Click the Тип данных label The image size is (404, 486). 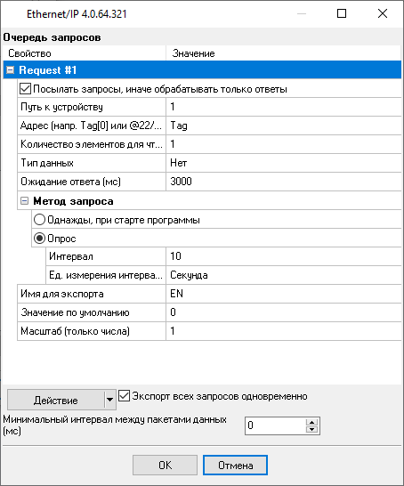coord(47,163)
